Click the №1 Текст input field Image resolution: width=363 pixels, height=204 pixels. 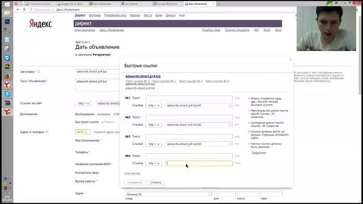click(x=189, y=98)
